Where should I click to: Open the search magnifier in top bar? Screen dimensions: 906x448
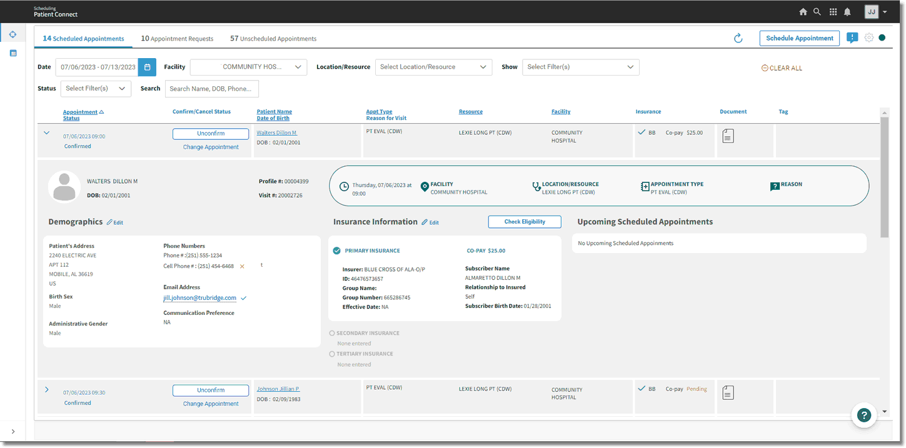817,12
